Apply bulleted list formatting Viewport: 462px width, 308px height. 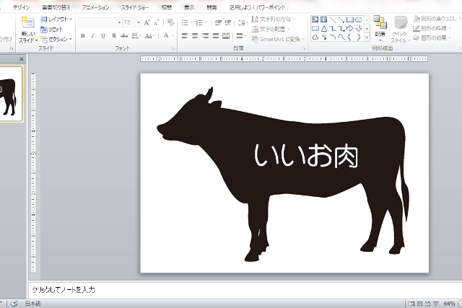tap(185, 22)
